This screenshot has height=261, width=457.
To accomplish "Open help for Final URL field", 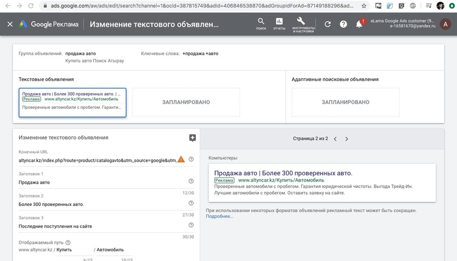I will point(191,159).
